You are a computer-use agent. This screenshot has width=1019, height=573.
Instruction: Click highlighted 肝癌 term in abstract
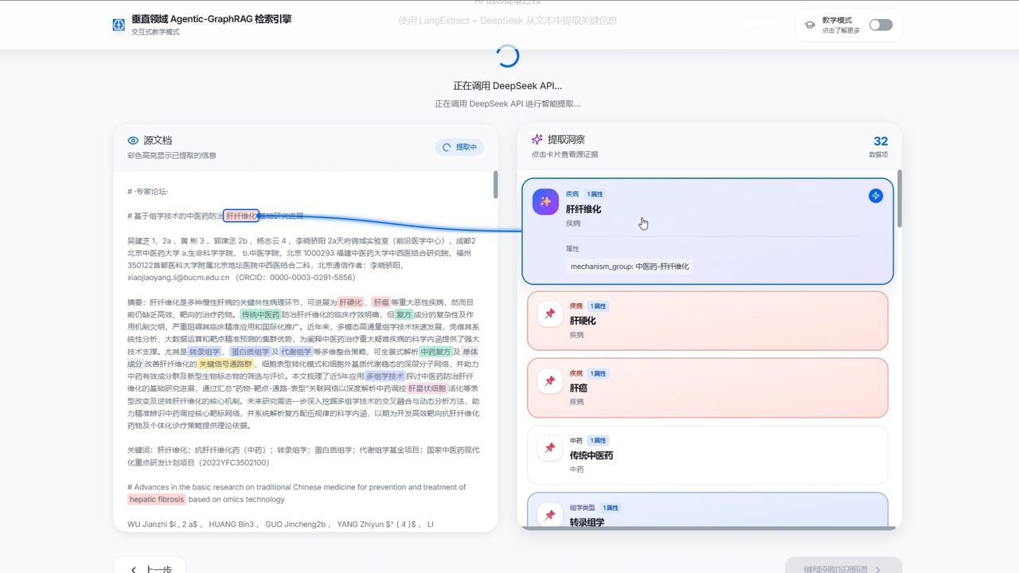[381, 302]
